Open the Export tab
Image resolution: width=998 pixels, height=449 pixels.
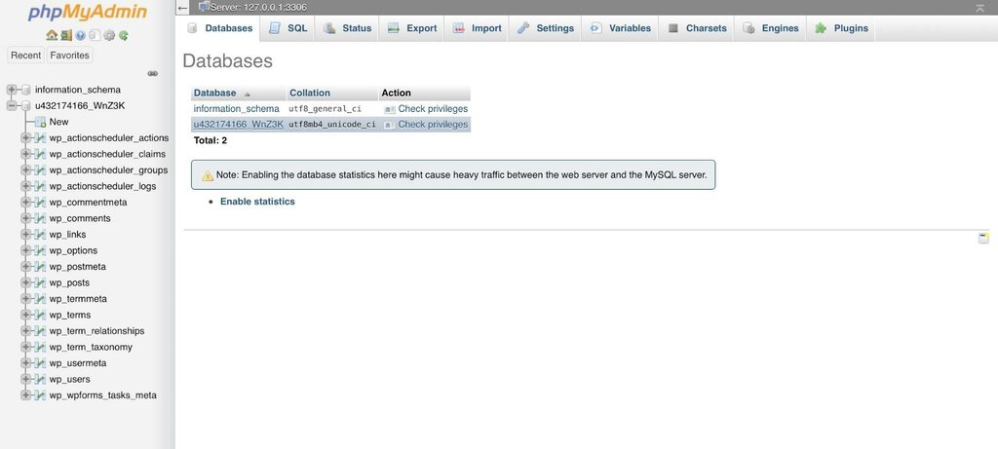coord(412,28)
